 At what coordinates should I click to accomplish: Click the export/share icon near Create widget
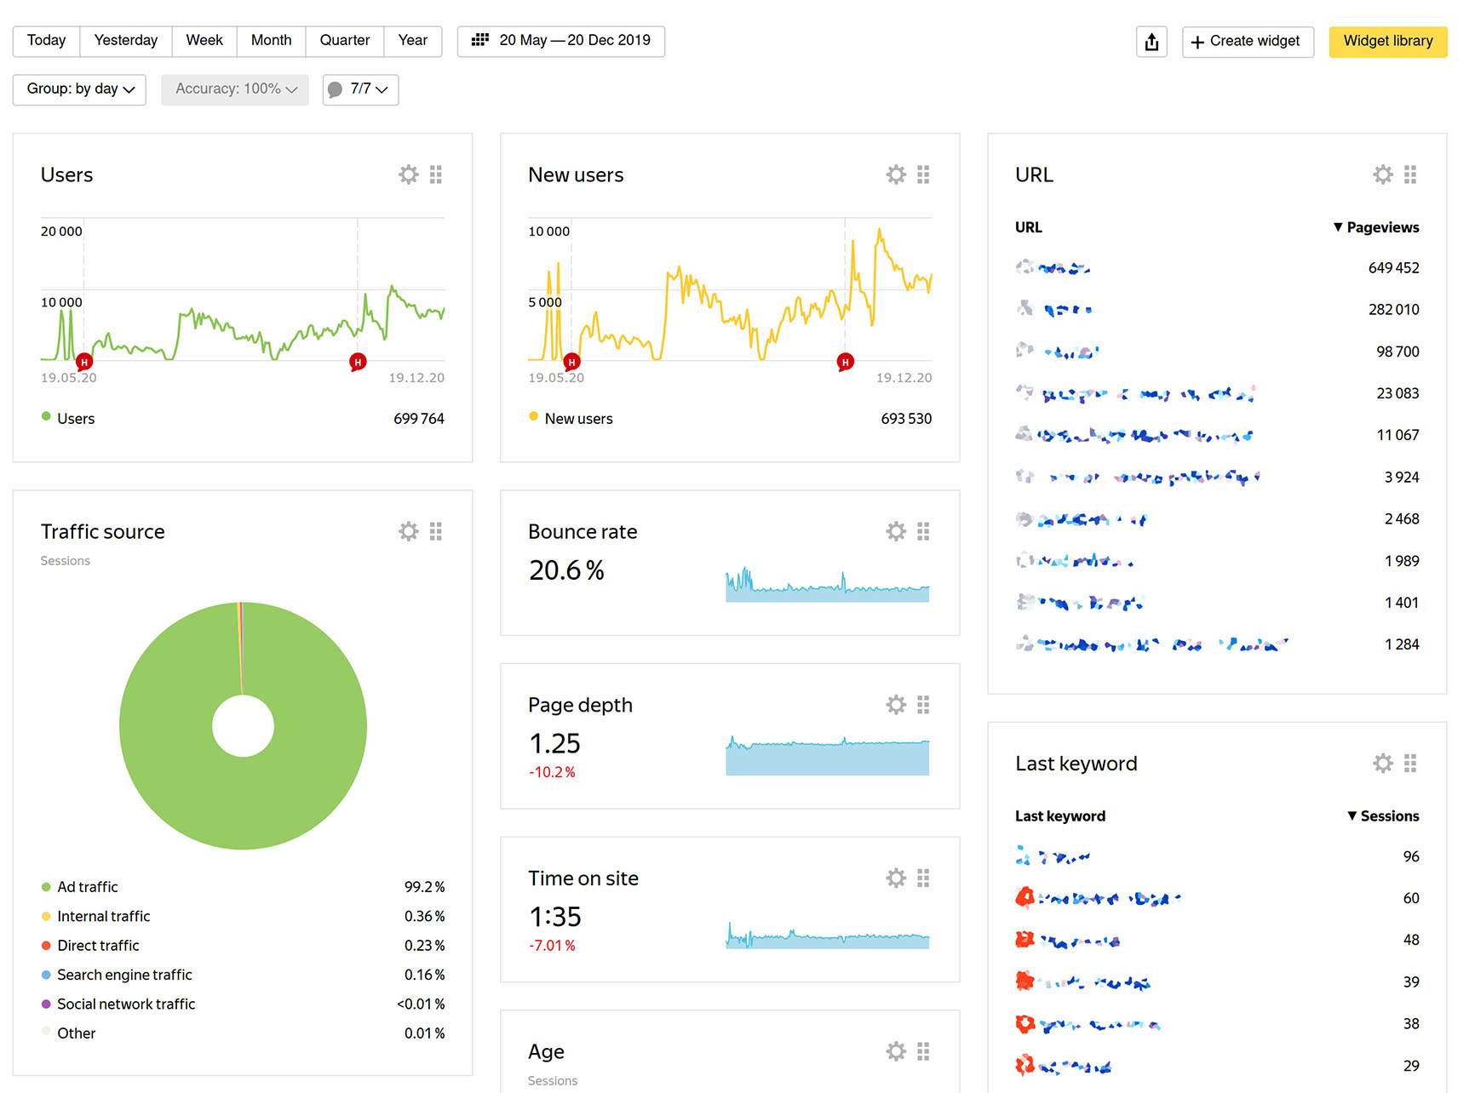pos(1151,41)
